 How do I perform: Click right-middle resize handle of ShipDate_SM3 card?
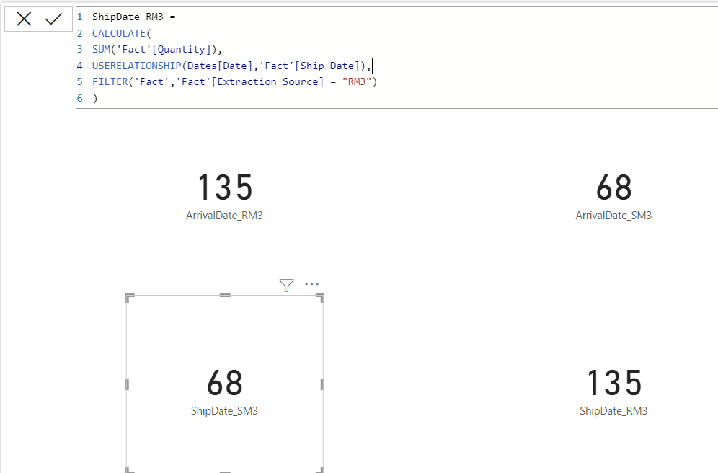(x=322, y=384)
